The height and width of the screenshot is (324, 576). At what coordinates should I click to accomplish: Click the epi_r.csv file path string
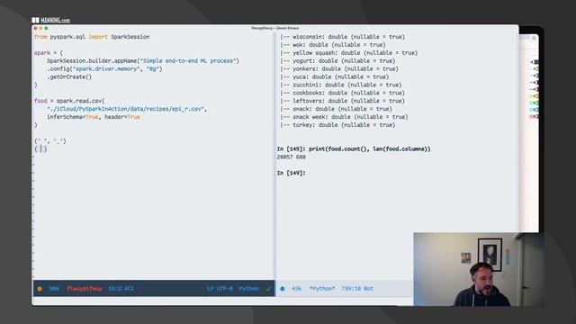pyautogui.click(x=127, y=109)
